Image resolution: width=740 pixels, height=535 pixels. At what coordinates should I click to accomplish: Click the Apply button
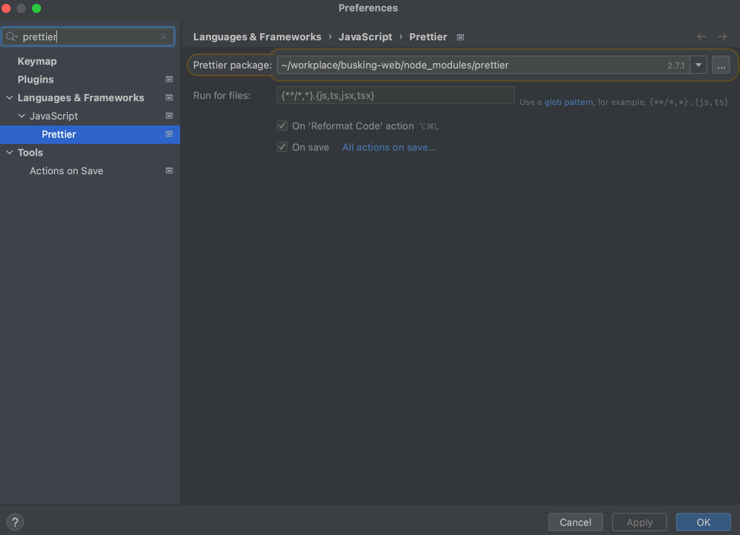(x=639, y=522)
